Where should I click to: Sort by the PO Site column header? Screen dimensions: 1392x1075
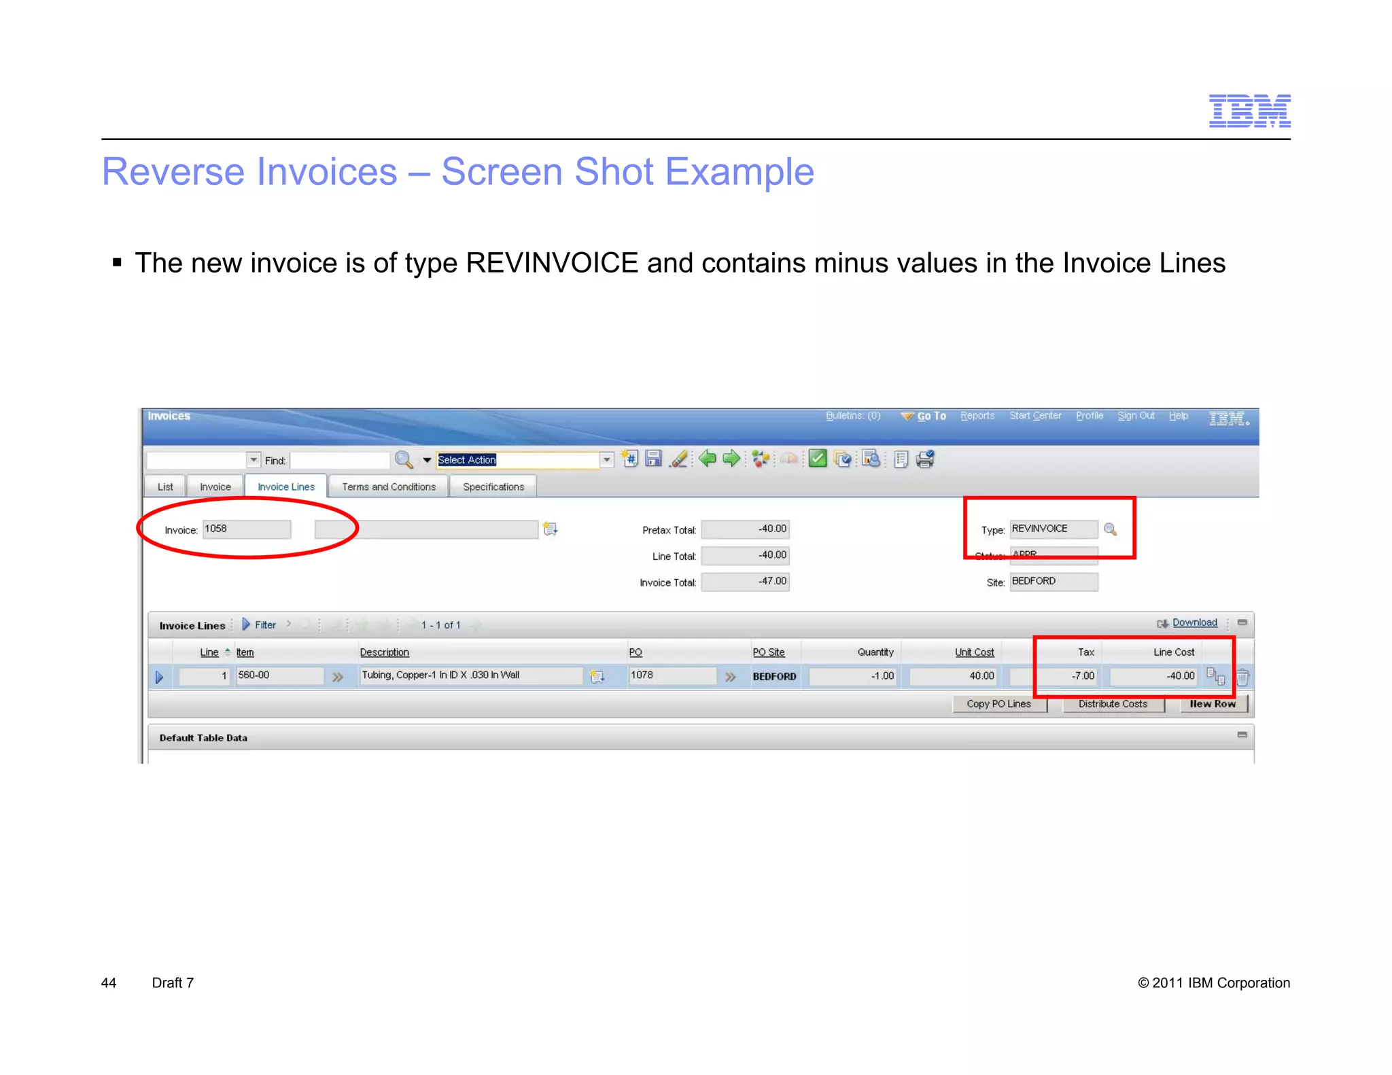click(768, 652)
